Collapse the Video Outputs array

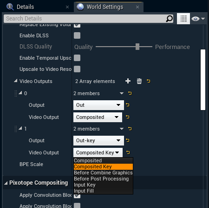tap(15, 81)
